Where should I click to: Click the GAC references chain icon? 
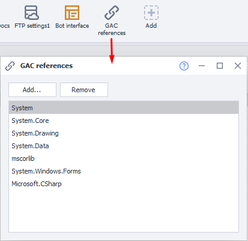(x=112, y=13)
